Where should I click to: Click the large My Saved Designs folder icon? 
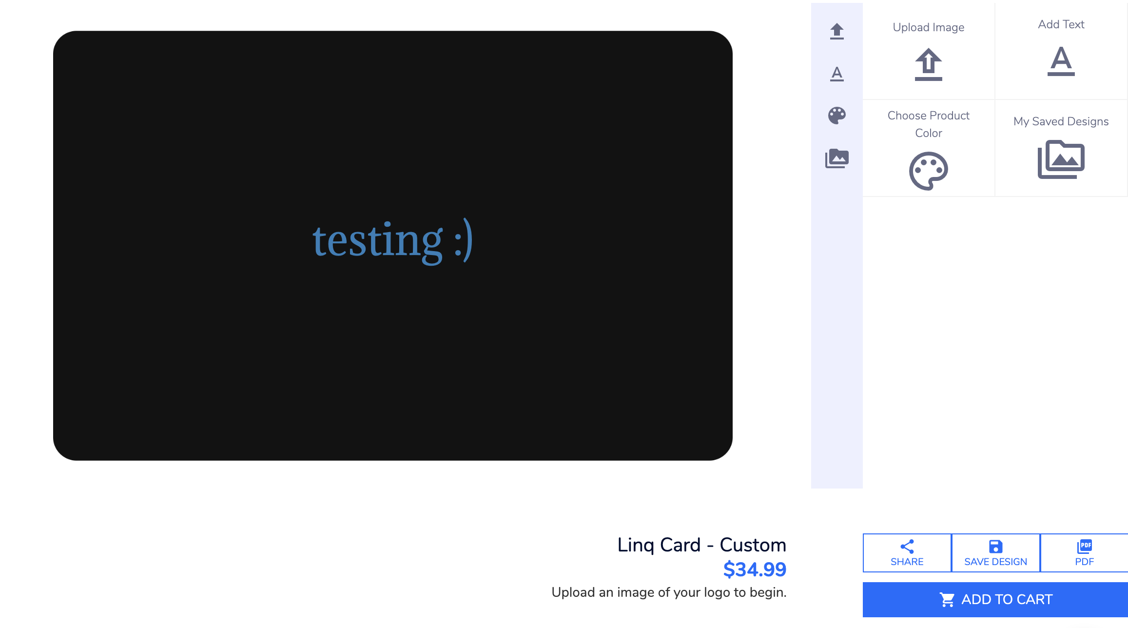(x=1061, y=159)
